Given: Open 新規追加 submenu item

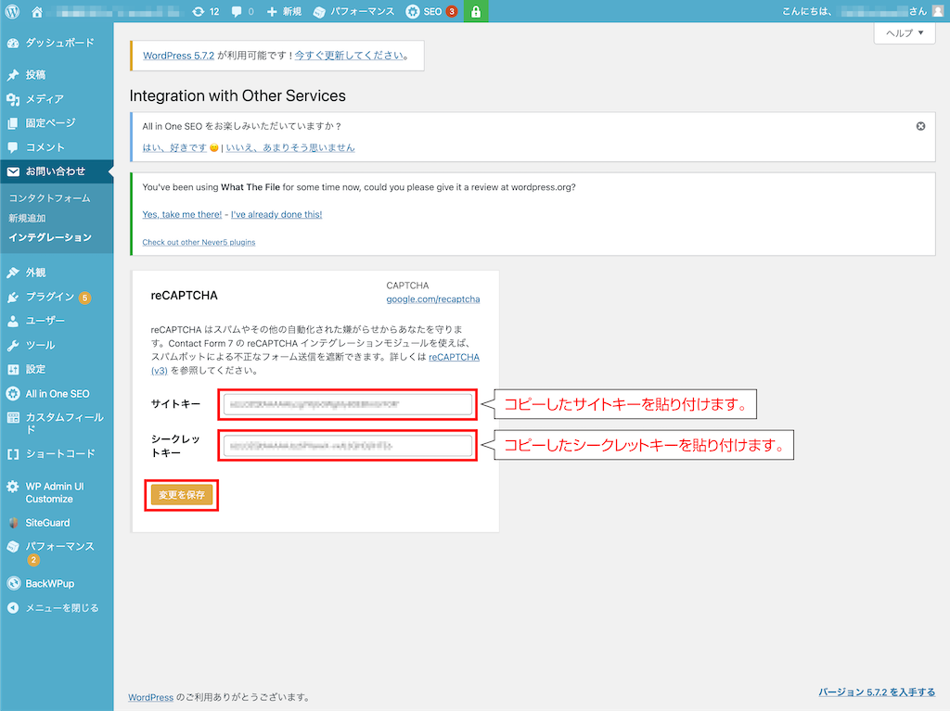Looking at the screenshot, I should (x=27, y=218).
